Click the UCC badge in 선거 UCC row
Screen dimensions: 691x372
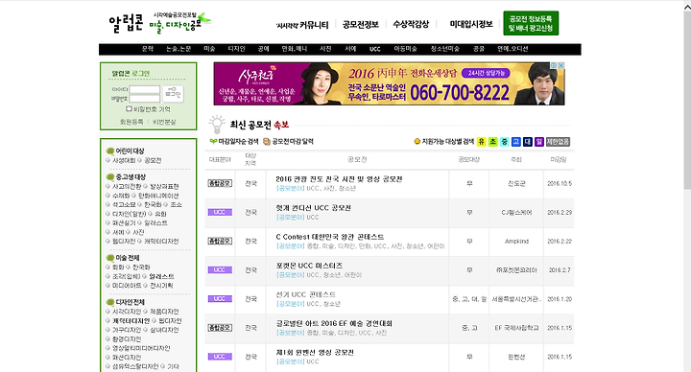220,299
